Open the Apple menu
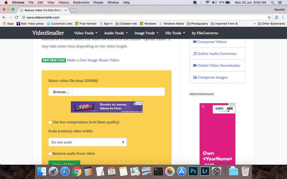This screenshot has height=179, width=287. pos(6,3)
